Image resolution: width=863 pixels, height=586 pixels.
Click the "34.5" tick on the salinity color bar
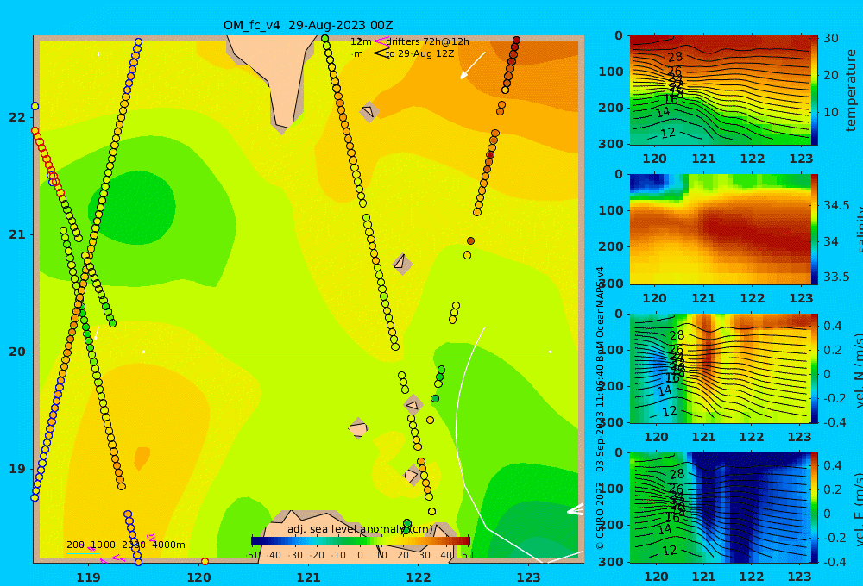click(836, 205)
